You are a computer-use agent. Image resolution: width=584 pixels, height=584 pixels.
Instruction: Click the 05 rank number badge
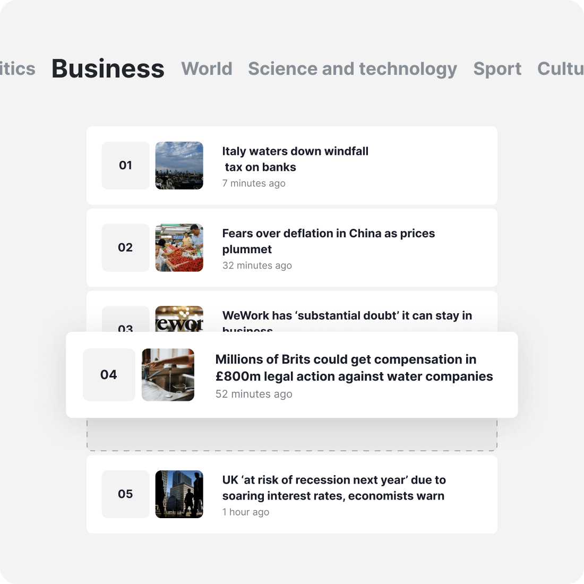tap(125, 494)
